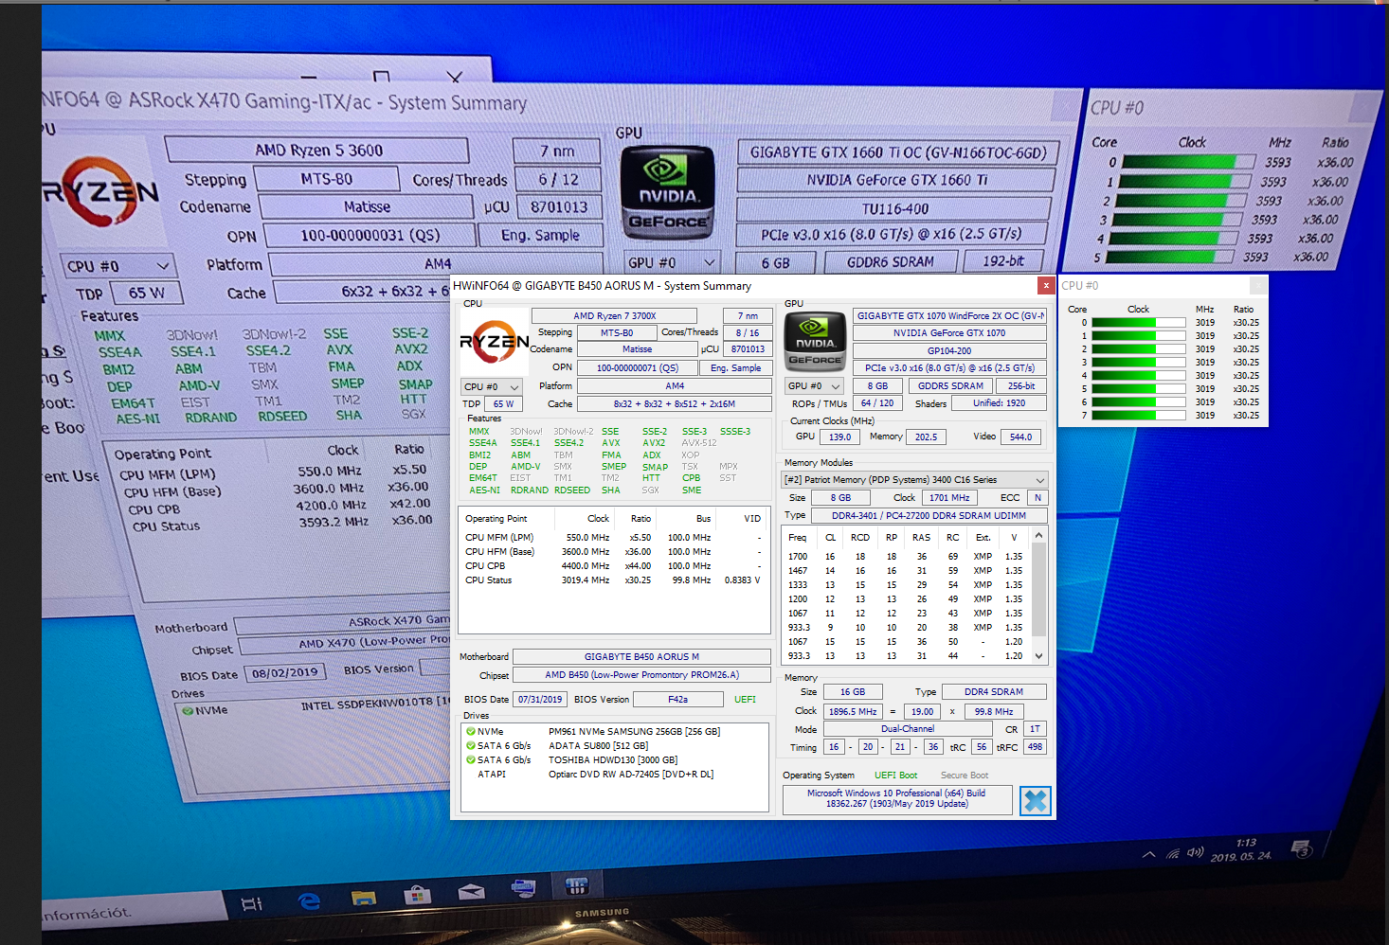
Task: Open the GPU #0 dropdown in the ASRock X470 window
Action: (x=673, y=262)
